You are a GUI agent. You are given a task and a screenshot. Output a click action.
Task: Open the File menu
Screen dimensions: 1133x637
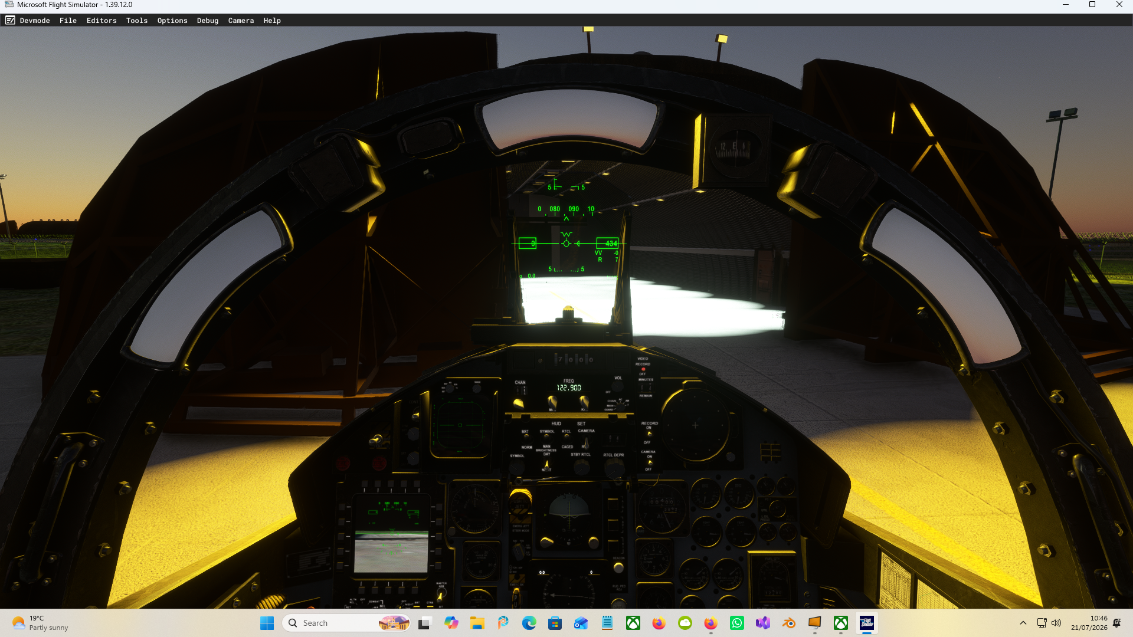[x=68, y=20]
